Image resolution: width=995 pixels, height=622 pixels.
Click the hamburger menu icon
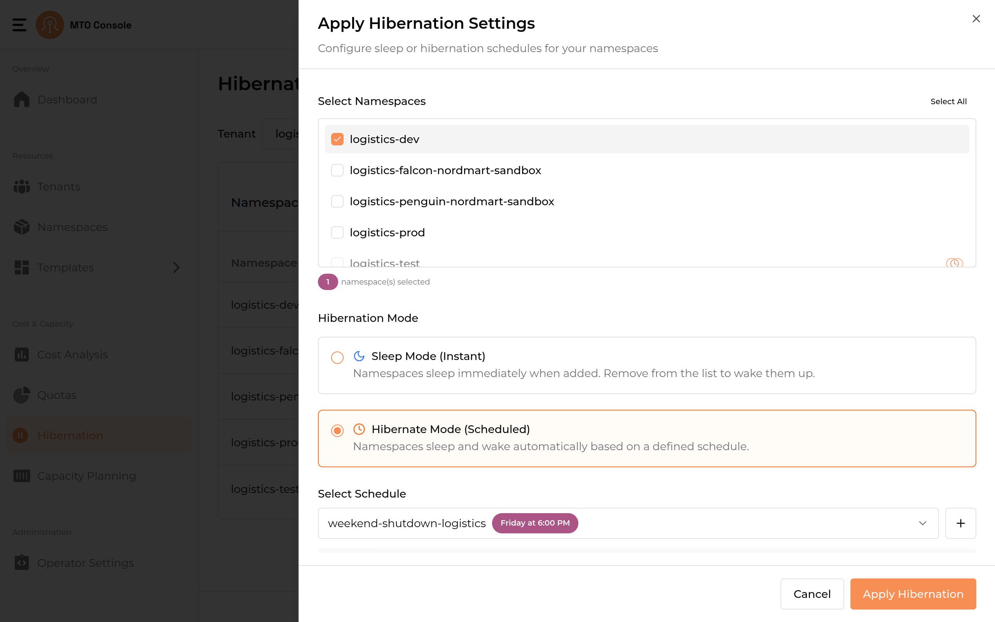click(19, 24)
